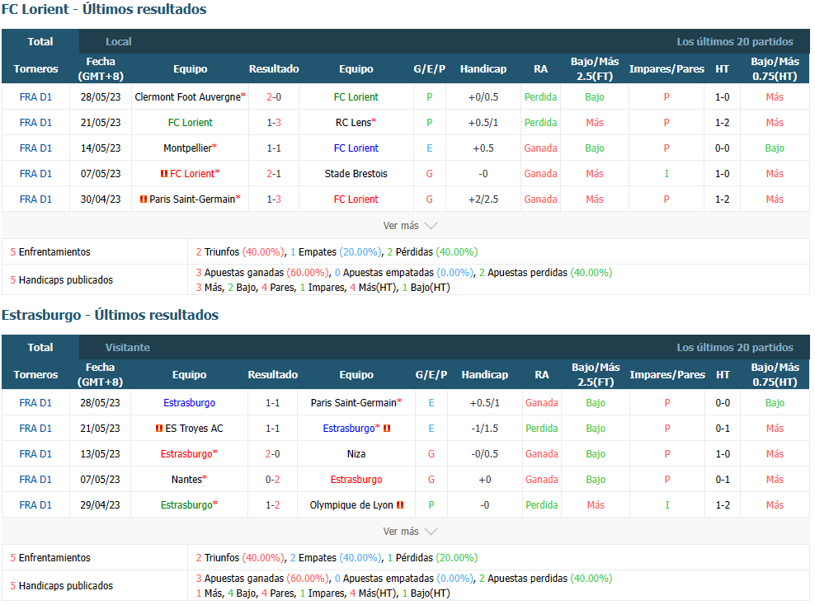Click the date 21/05/23 in RC Lens row

101,123
